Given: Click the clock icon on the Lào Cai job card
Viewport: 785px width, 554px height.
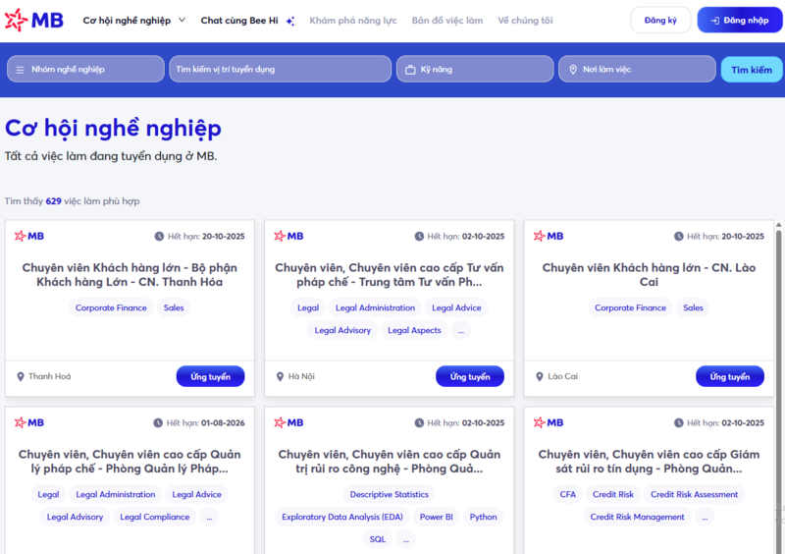Looking at the screenshot, I should [678, 236].
